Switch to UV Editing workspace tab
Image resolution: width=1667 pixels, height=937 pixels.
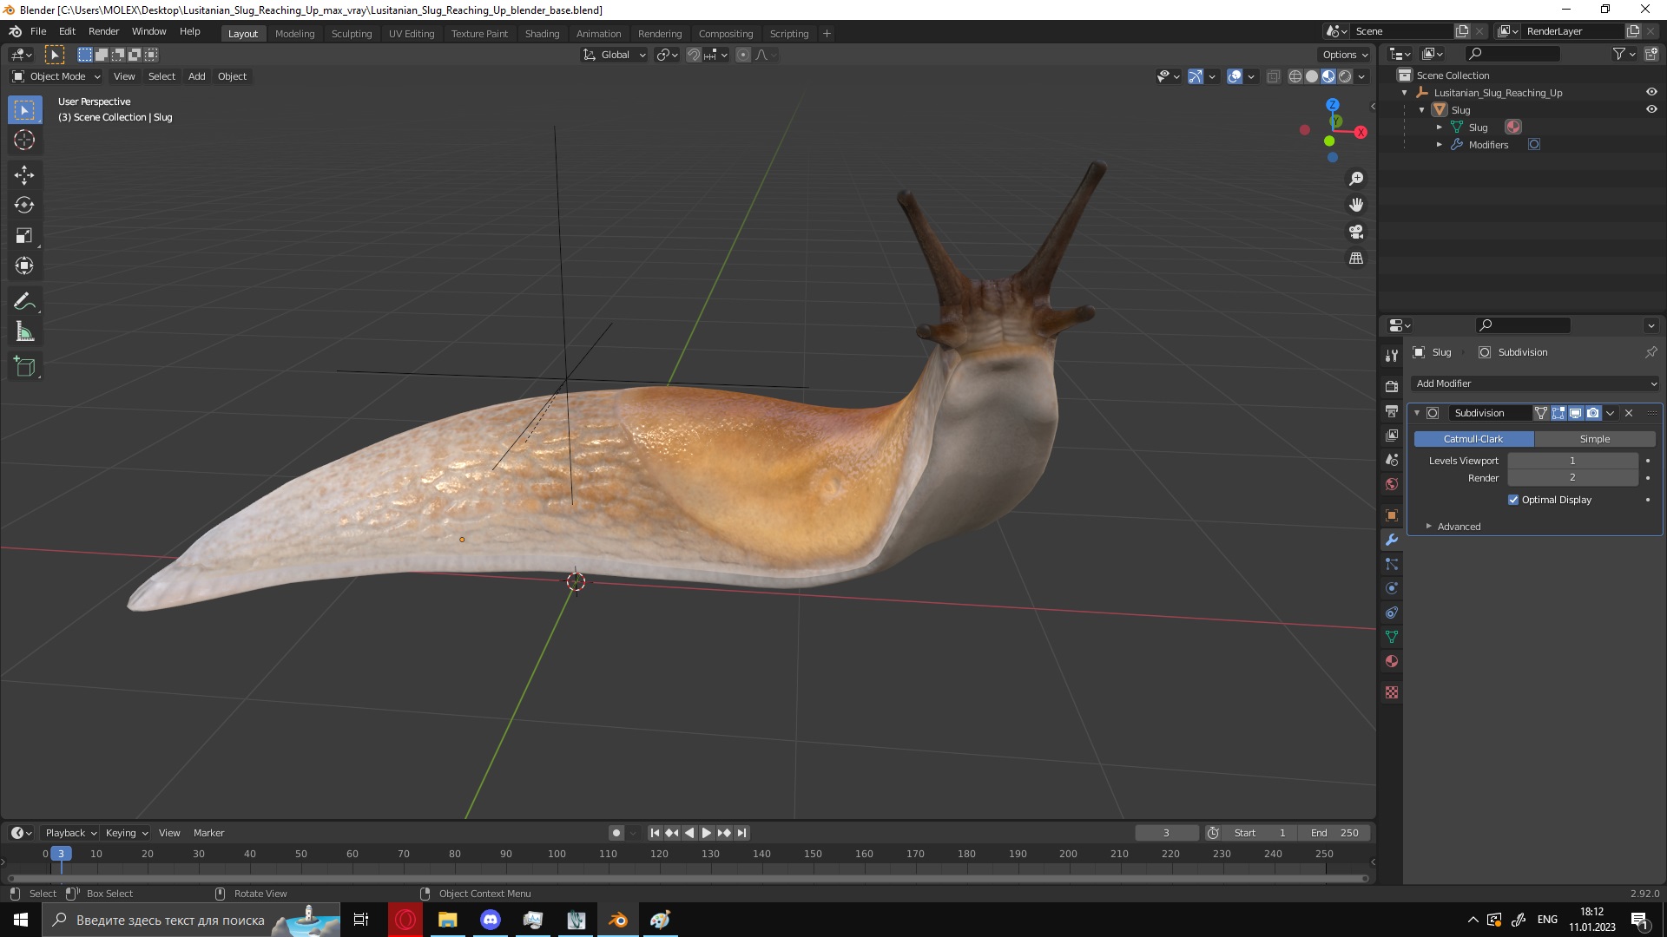[412, 34]
